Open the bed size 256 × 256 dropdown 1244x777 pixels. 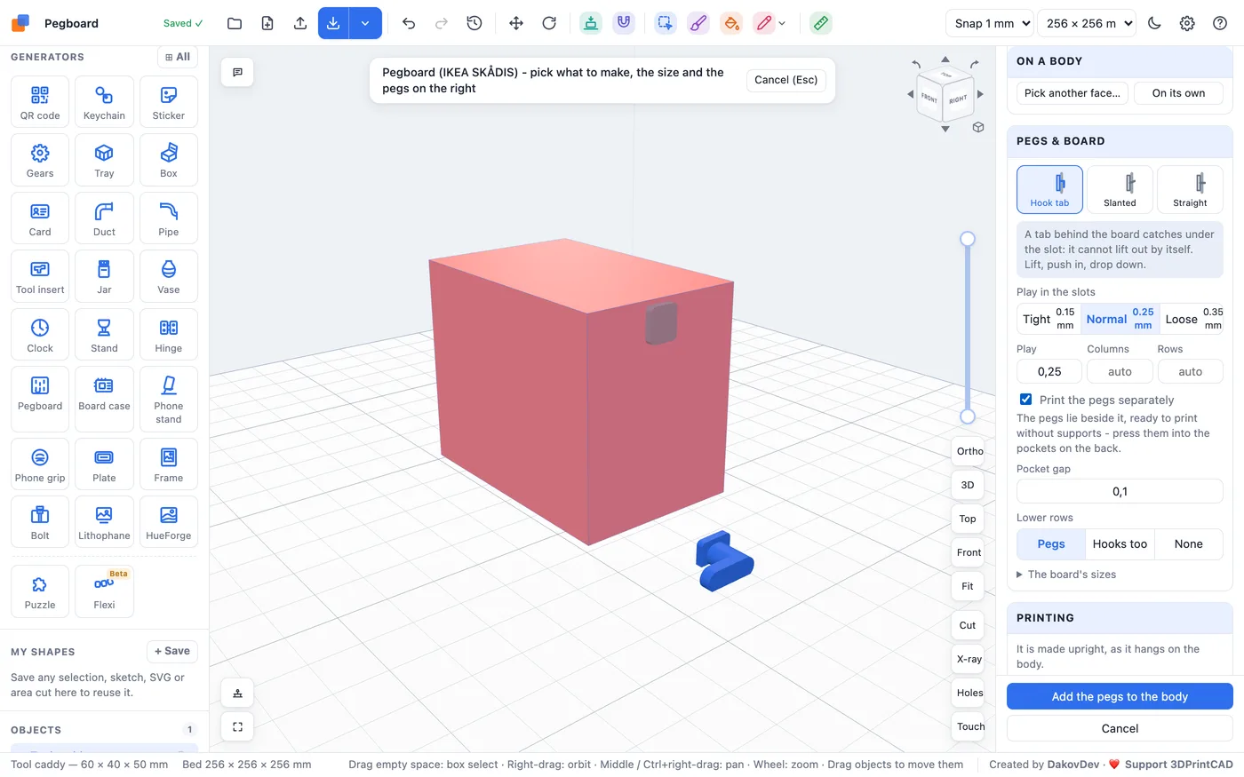[1089, 23]
